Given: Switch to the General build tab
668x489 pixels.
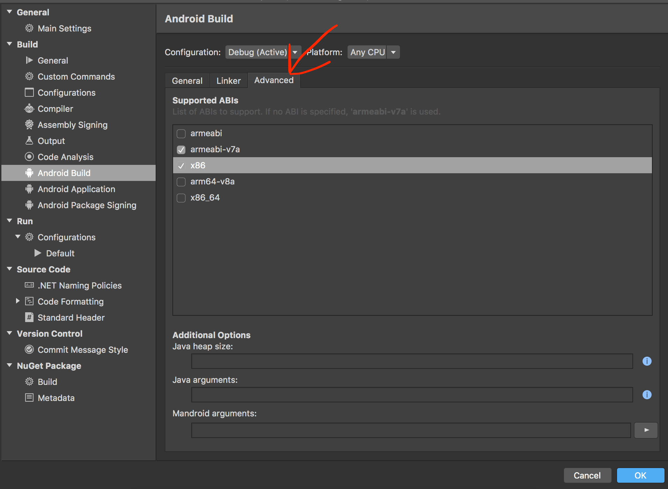Looking at the screenshot, I should (x=187, y=80).
